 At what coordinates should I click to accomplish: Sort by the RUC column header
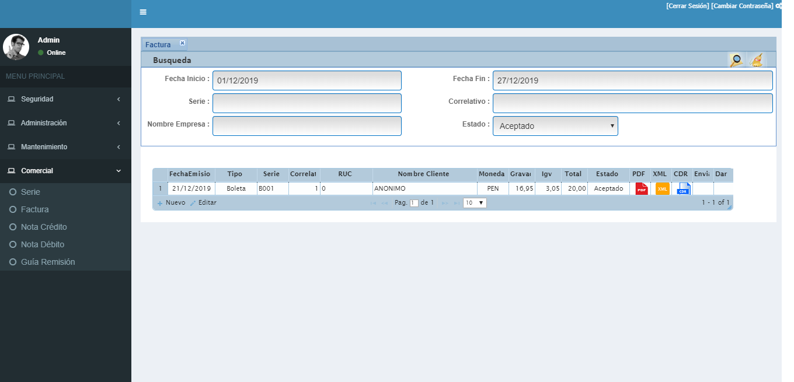tap(346, 174)
